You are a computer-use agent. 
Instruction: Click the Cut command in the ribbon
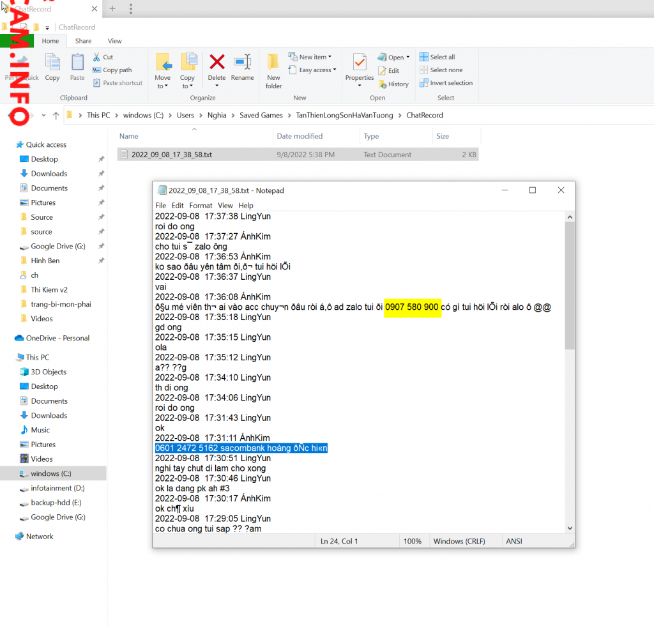(x=103, y=57)
